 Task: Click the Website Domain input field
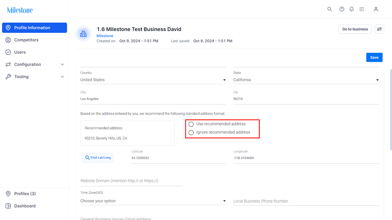pyautogui.click(x=131, y=181)
